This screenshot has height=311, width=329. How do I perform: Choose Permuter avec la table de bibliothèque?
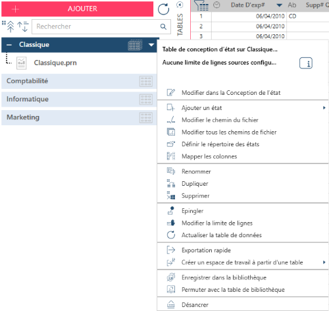(243, 289)
